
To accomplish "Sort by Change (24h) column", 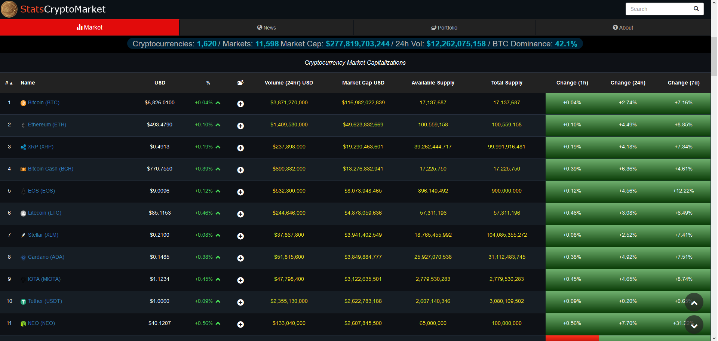I will (x=628, y=83).
